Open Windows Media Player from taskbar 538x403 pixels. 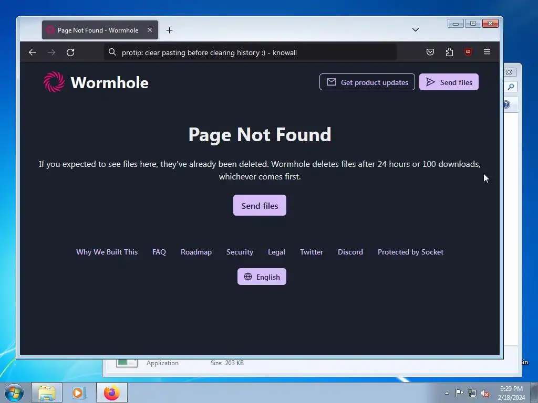78,393
